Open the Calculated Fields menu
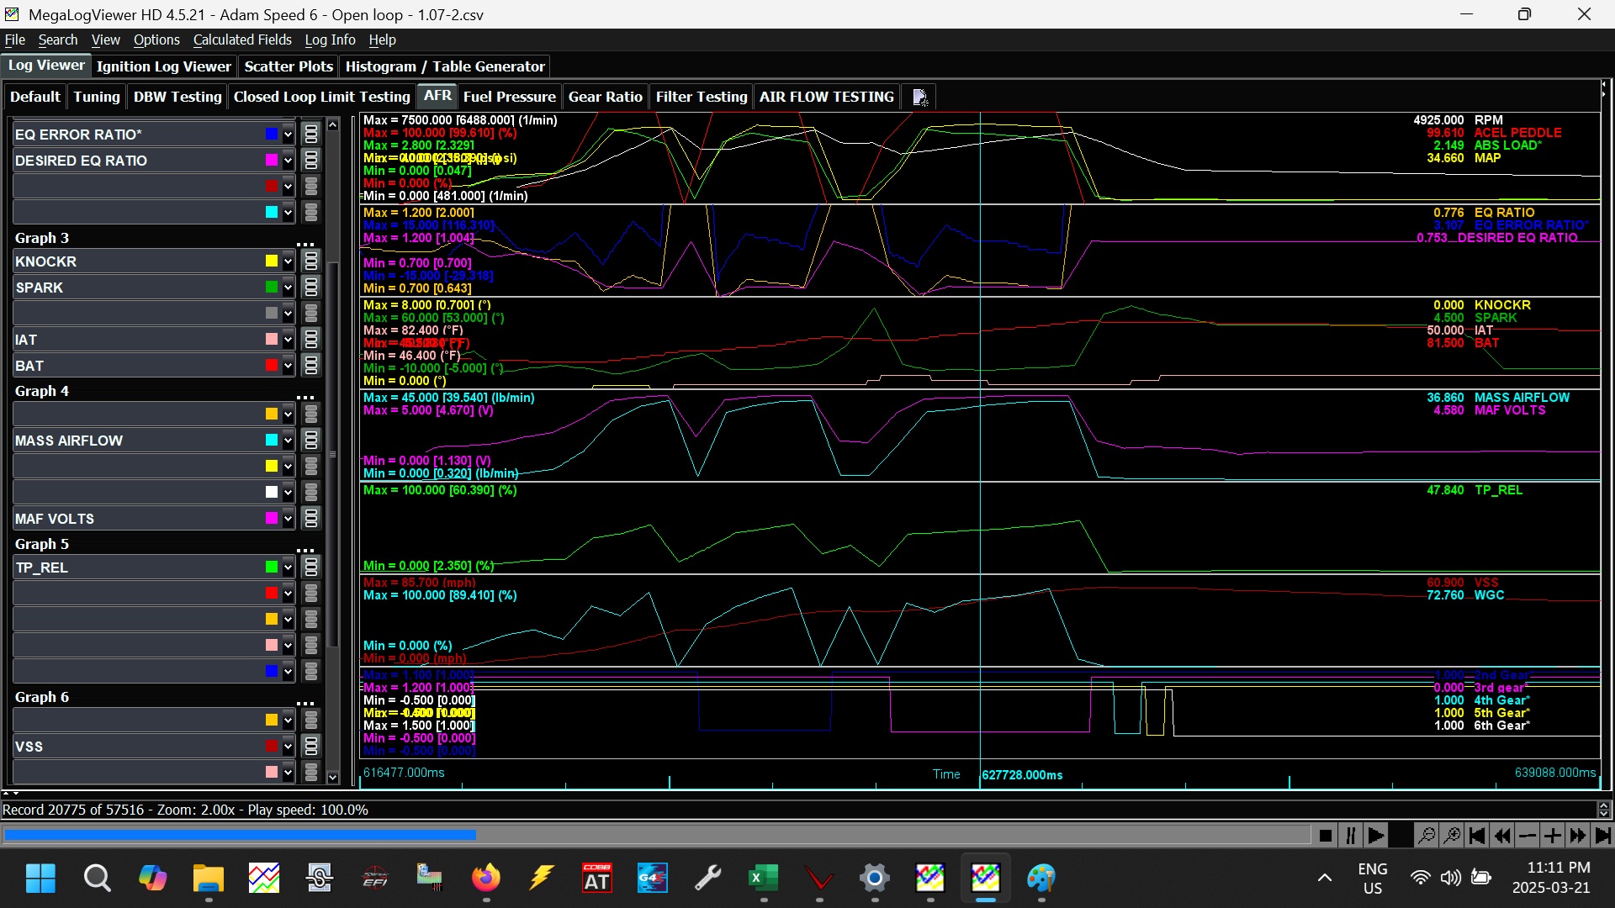The height and width of the screenshot is (908, 1615). click(x=242, y=40)
